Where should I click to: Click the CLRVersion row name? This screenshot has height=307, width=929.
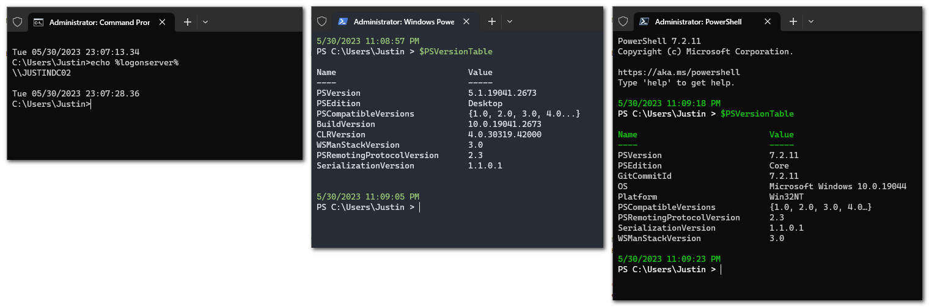(341, 134)
